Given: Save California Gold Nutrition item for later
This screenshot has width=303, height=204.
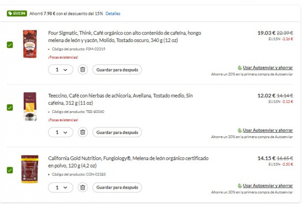Looking at the screenshot, I should (117, 187).
